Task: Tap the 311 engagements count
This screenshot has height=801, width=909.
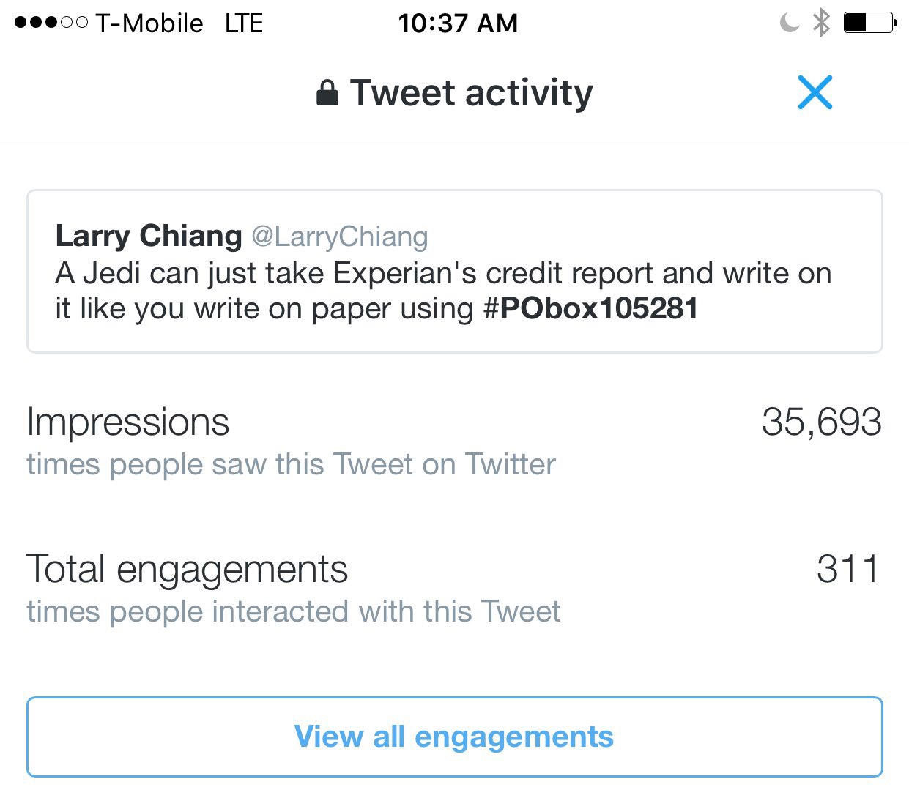Action: click(x=847, y=569)
